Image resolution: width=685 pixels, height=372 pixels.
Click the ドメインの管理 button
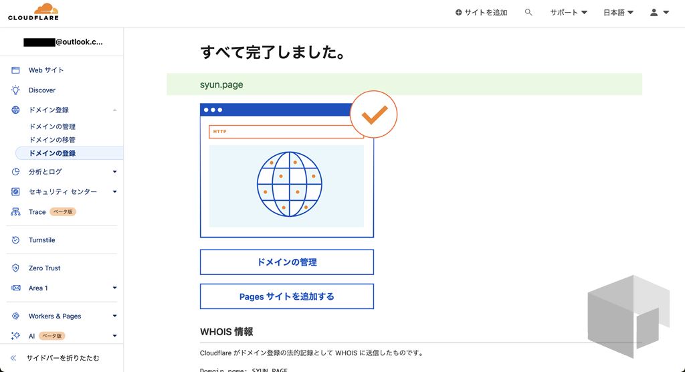[286, 262]
